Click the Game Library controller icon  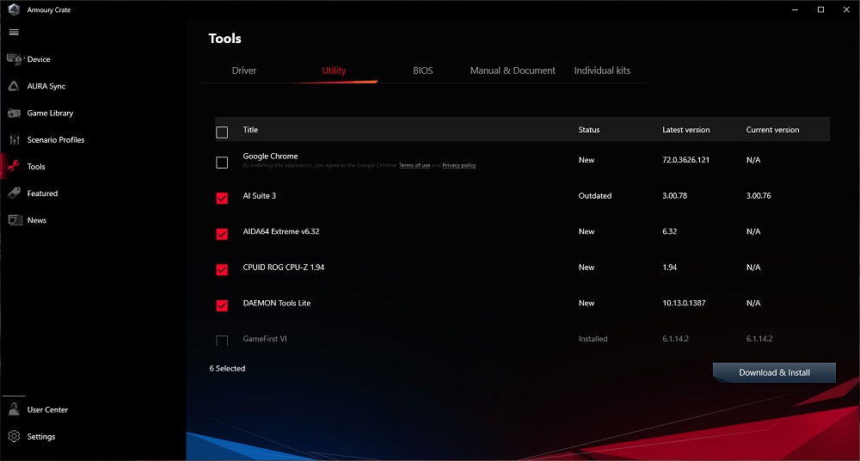[x=15, y=113]
